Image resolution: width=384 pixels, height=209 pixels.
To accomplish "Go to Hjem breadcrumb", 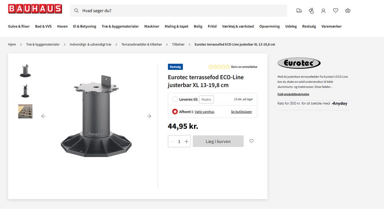I will [12, 44].
